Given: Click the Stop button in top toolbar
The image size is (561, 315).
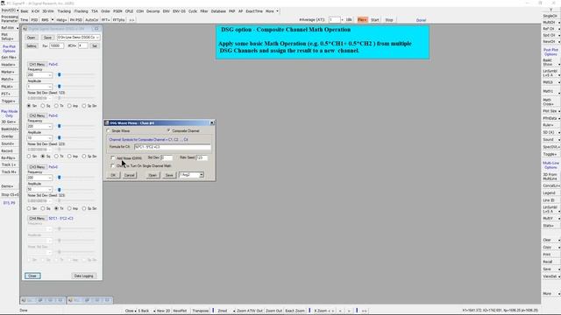Looking at the screenshot, I should pos(389,20).
